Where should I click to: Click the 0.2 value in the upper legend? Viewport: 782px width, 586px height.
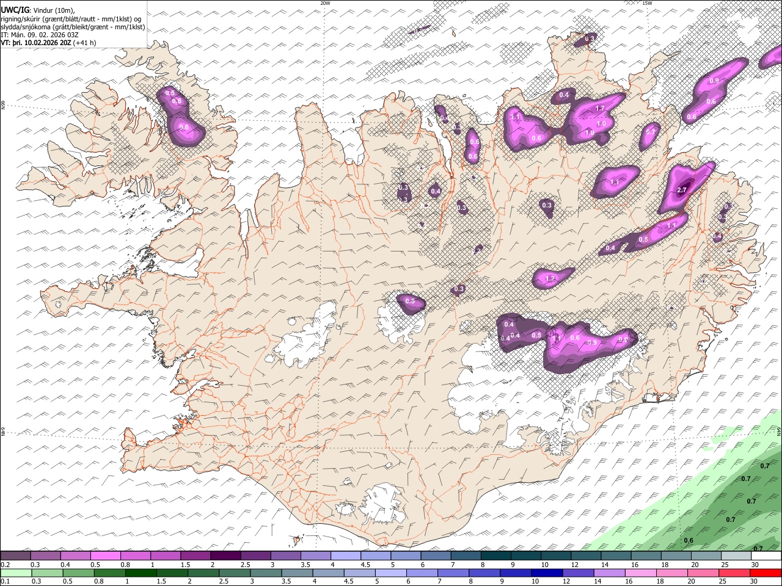(5, 565)
